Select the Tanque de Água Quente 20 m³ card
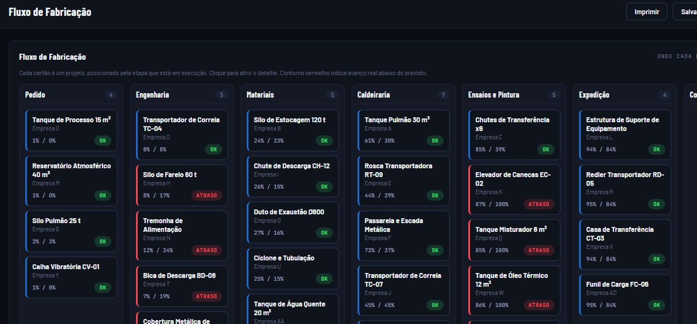The image size is (697, 324). pyautogui.click(x=293, y=309)
